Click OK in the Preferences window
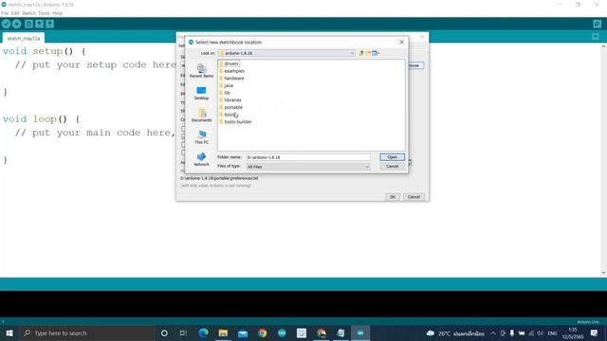This screenshot has width=607, height=341. click(393, 197)
